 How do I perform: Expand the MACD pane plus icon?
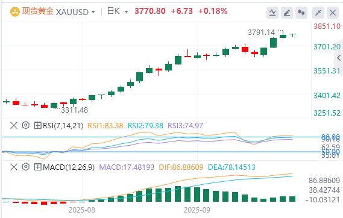(x=37, y=167)
